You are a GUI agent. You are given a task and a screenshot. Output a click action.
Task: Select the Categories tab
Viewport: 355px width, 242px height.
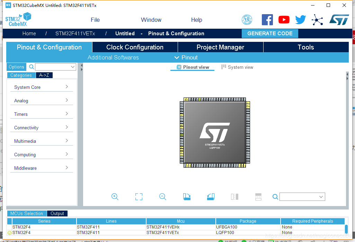pos(21,75)
